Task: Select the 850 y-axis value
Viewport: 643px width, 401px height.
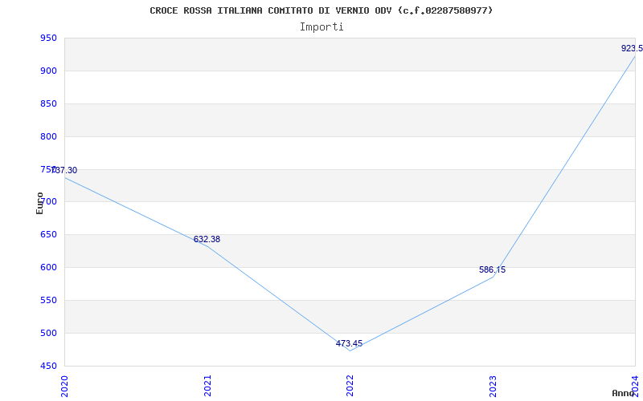Action: pyautogui.click(x=48, y=104)
